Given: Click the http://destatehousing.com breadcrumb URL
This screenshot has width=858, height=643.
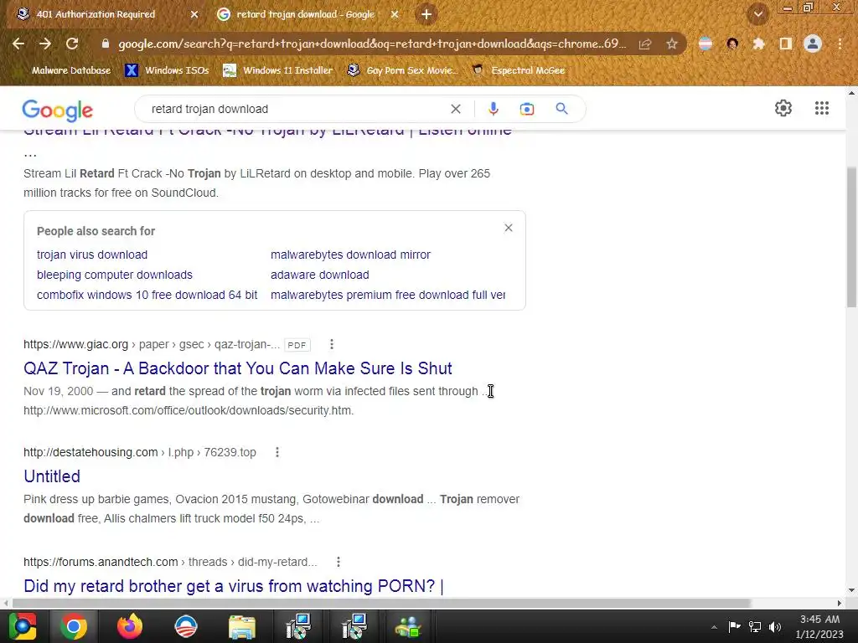Looking at the screenshot, I should click(x=90, y=453).
